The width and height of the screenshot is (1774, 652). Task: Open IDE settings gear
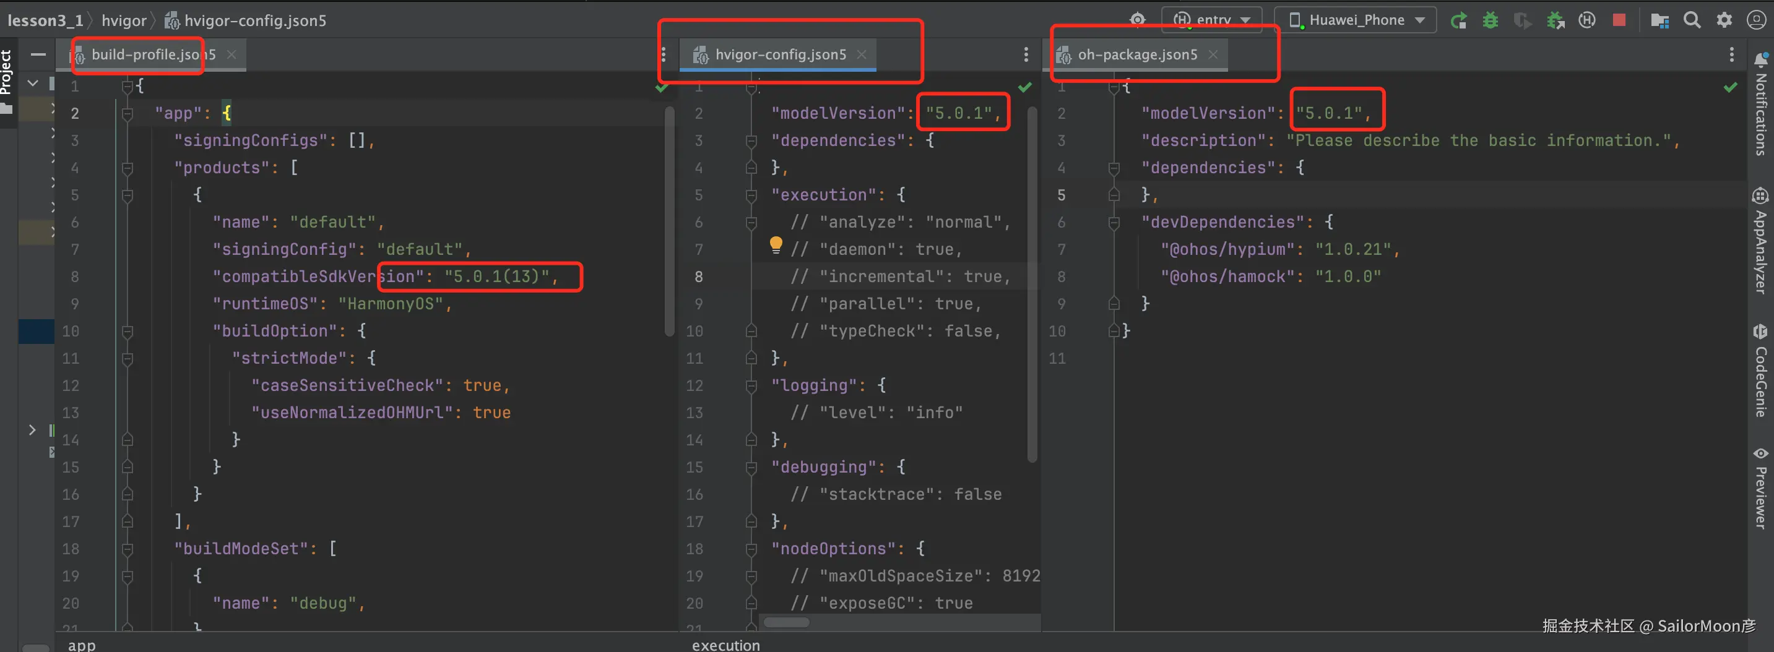1724,20
